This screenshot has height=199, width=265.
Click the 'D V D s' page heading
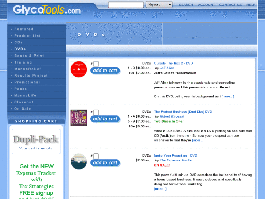point(91,35)
